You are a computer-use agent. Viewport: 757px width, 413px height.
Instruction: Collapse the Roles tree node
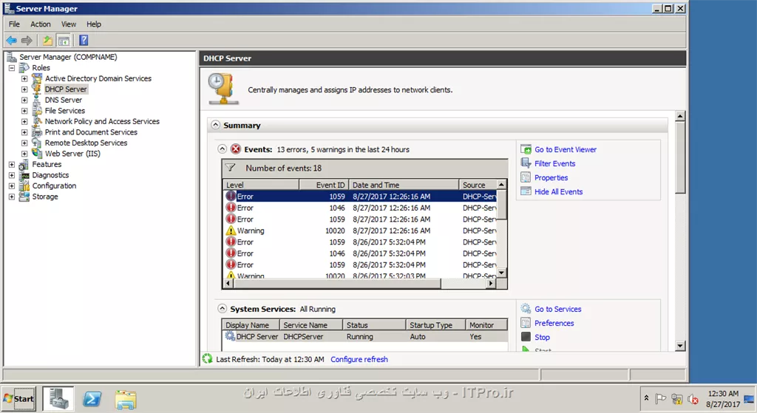click(12, 68)
